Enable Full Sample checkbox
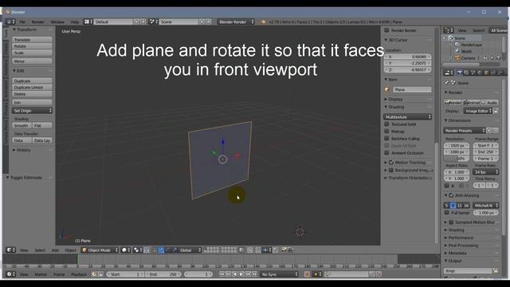The height and width of the screenshot is (287, 510). pyautogui.click(x=447, y=213)
